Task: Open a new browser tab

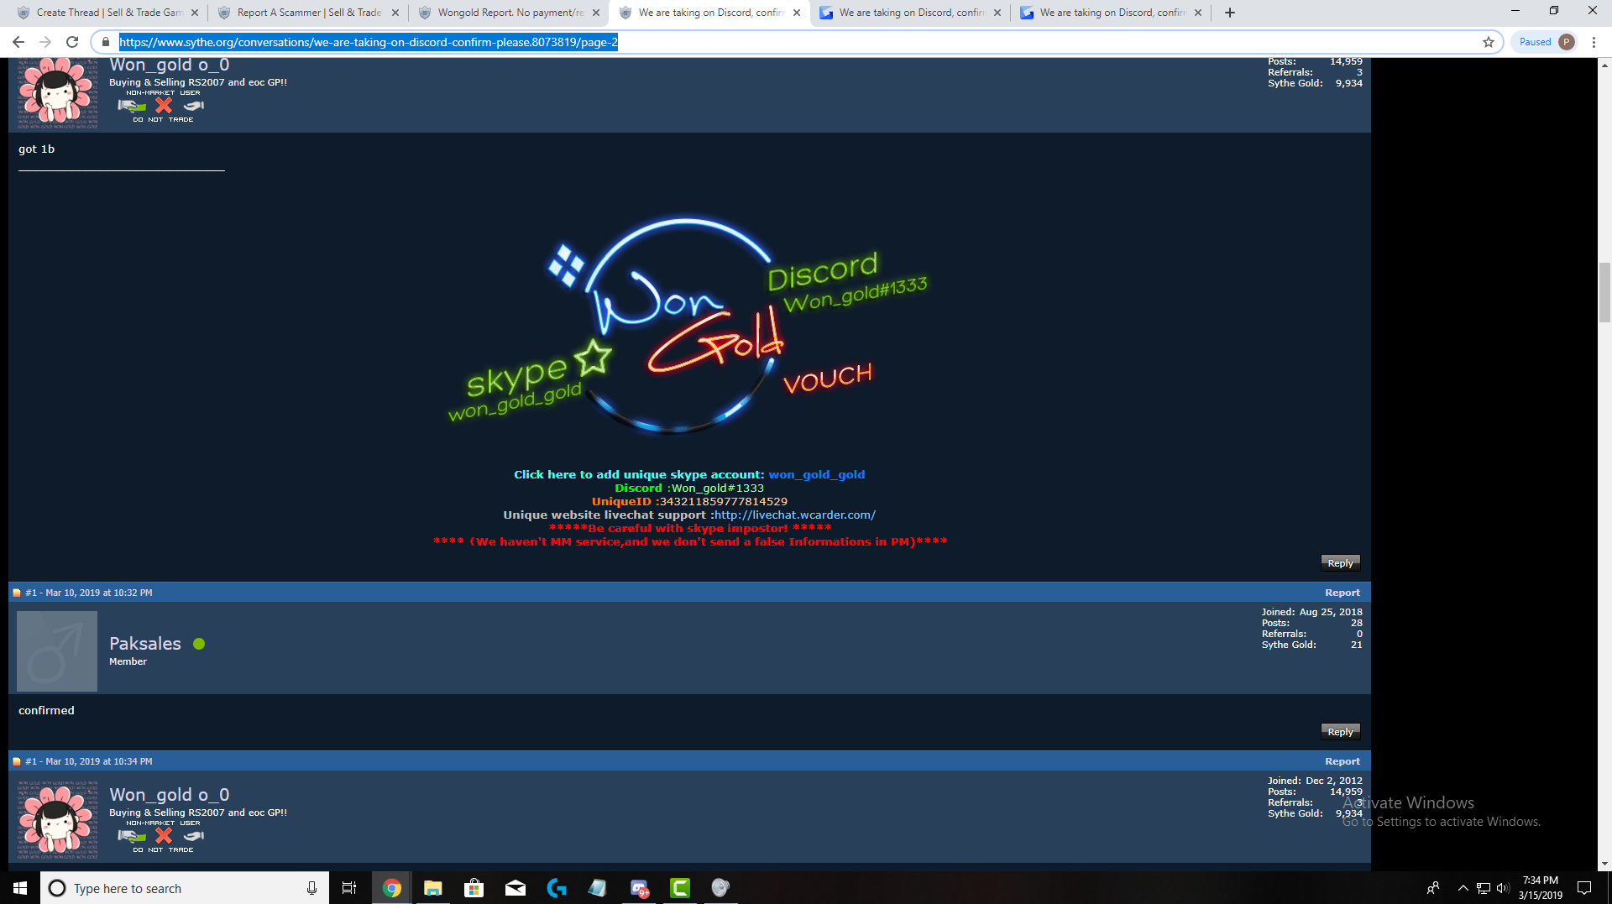Action: (1230, 13)
